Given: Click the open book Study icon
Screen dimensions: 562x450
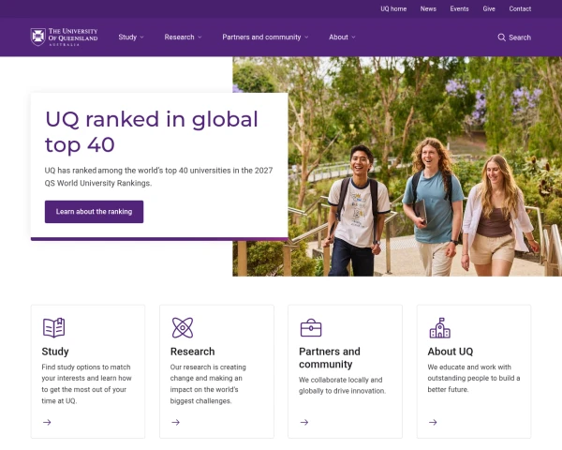Looking at the screenshot, I should click(x=53, y=327).
